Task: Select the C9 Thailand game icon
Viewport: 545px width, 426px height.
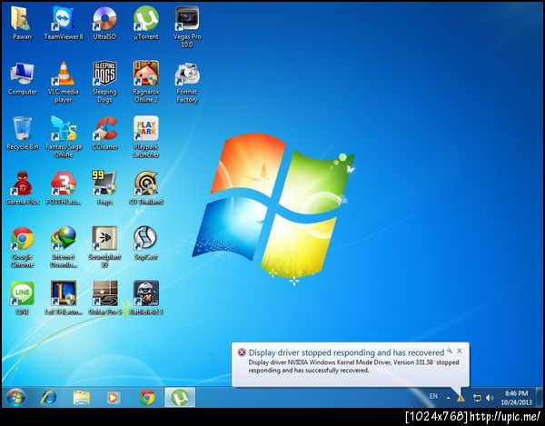Action: tap(146, 188)
